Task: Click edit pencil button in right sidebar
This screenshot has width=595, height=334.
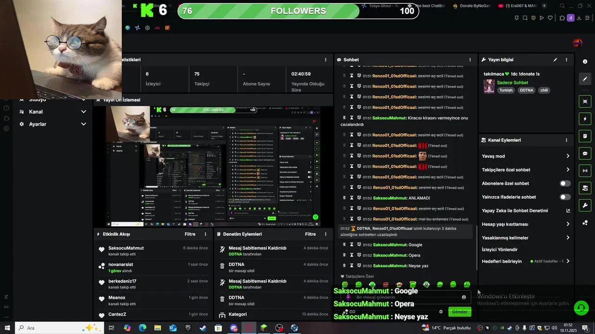Action: coord(585,79)
